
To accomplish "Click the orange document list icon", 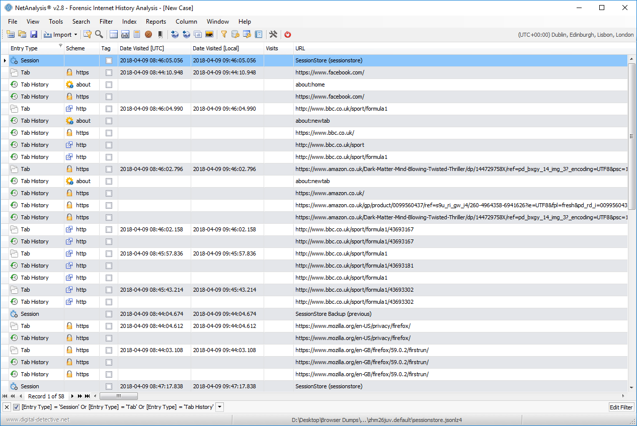I will pyautogui.click(x=137, y=35).
